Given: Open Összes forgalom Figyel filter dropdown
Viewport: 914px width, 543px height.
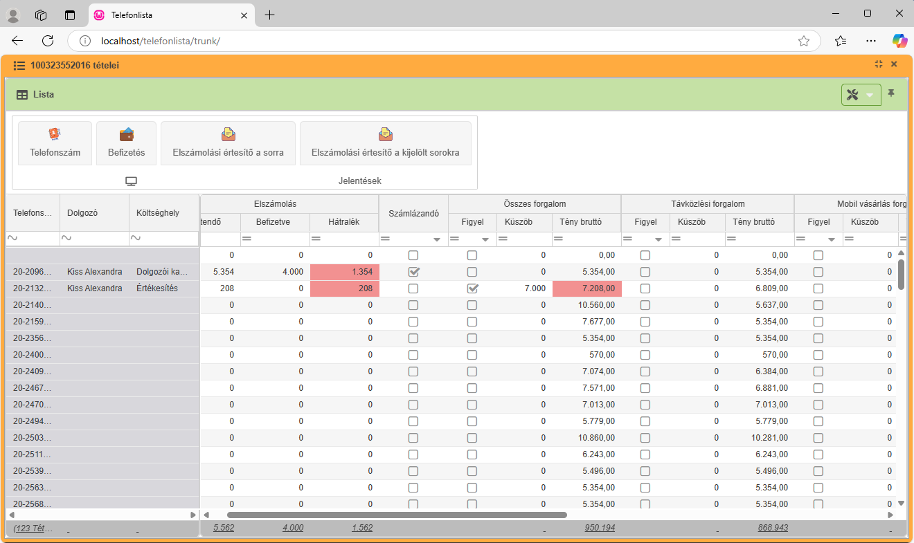Looking at the screenshot, I should 485,239.
